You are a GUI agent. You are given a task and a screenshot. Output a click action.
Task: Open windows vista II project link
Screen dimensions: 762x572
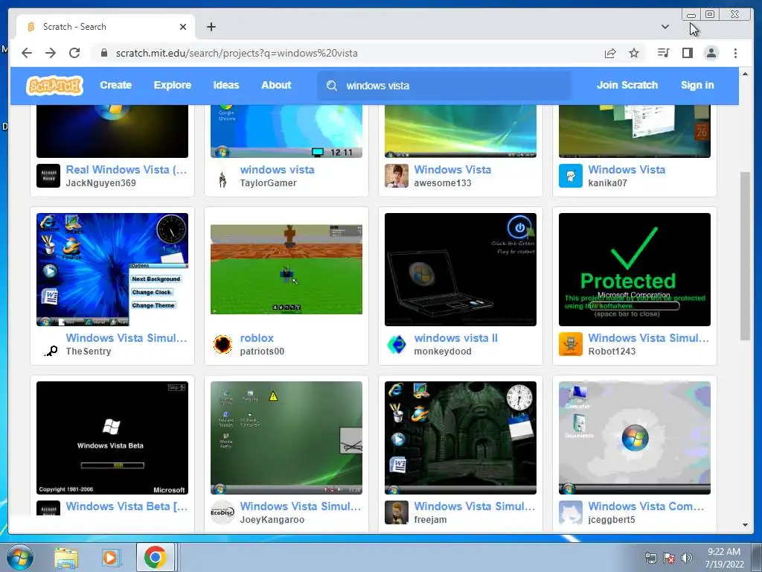[456, 338]
